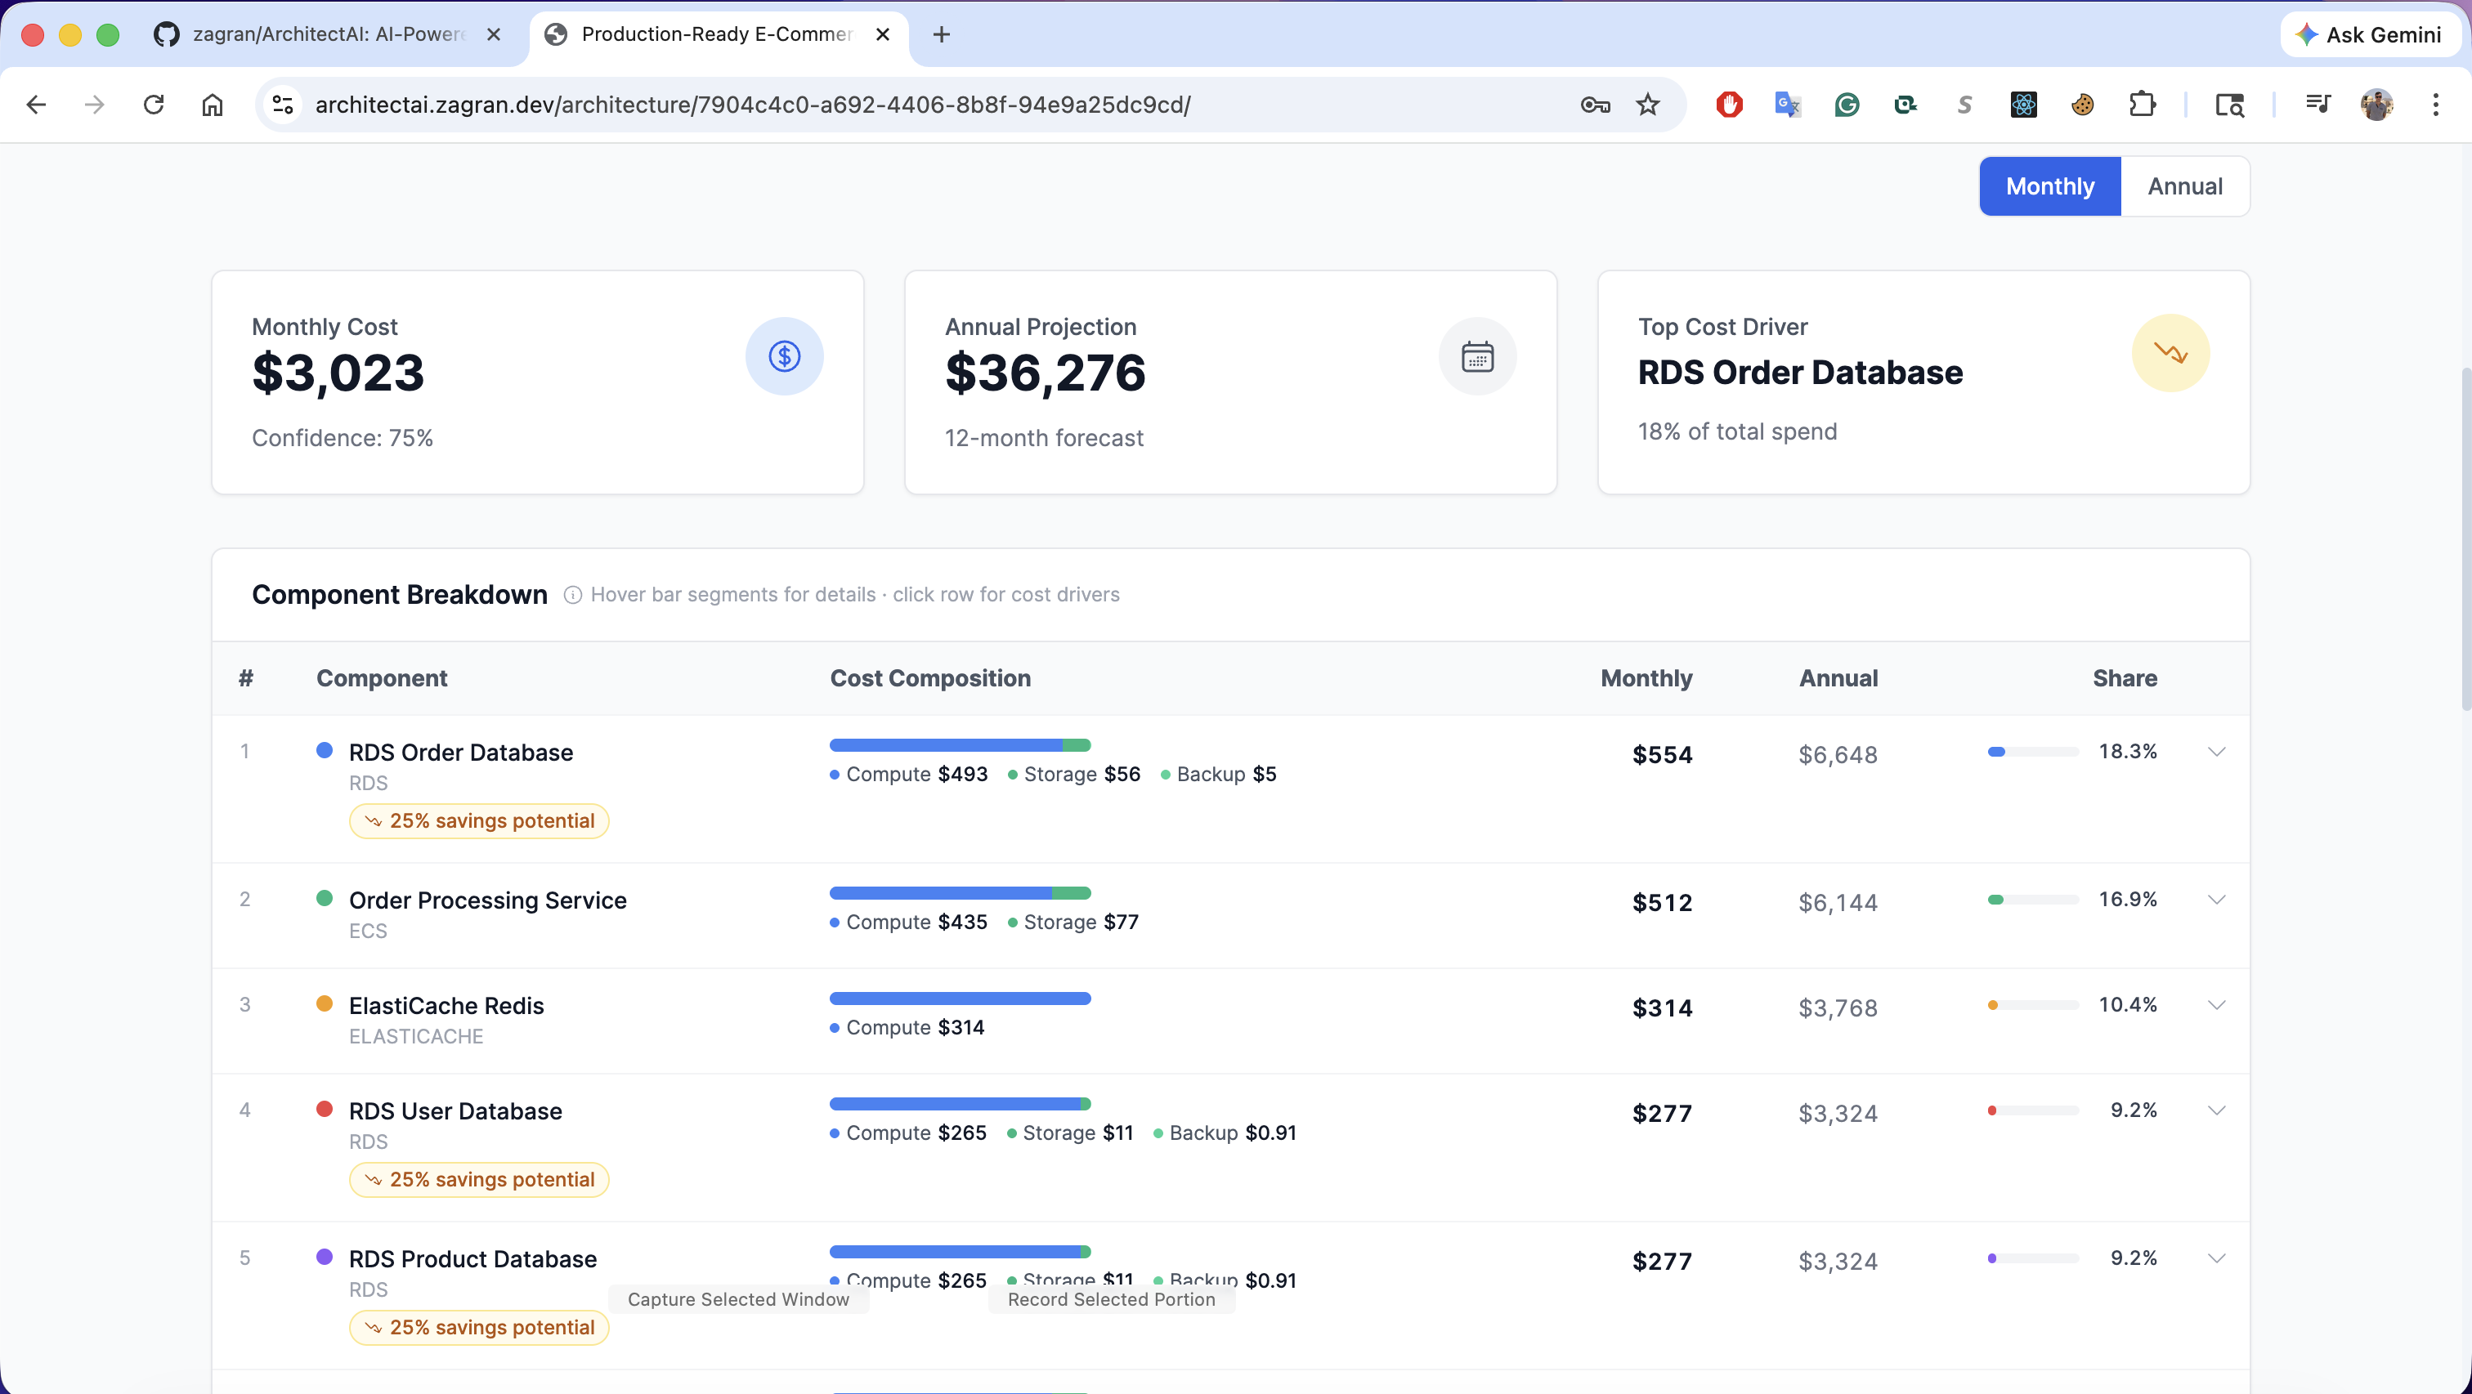The width and height of the screenshot is (2472, 1394).
Task: Bookmark this page with the star icon
Action: pos(1648,105)
